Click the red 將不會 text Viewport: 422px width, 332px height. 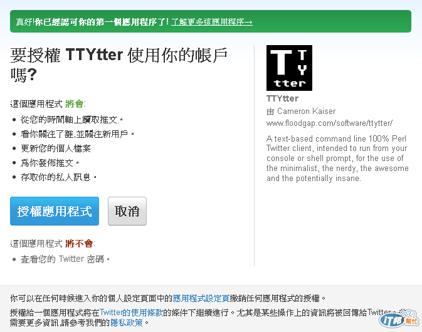coord(79,244)
